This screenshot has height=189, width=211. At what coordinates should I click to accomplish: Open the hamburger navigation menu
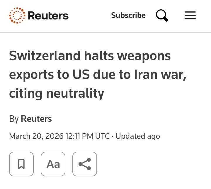click(x=190, y=16)
